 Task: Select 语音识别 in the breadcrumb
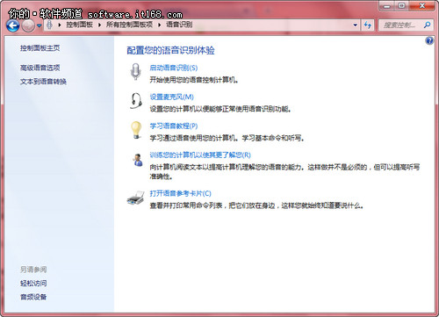pyautogui.click(x=179, y=25)
